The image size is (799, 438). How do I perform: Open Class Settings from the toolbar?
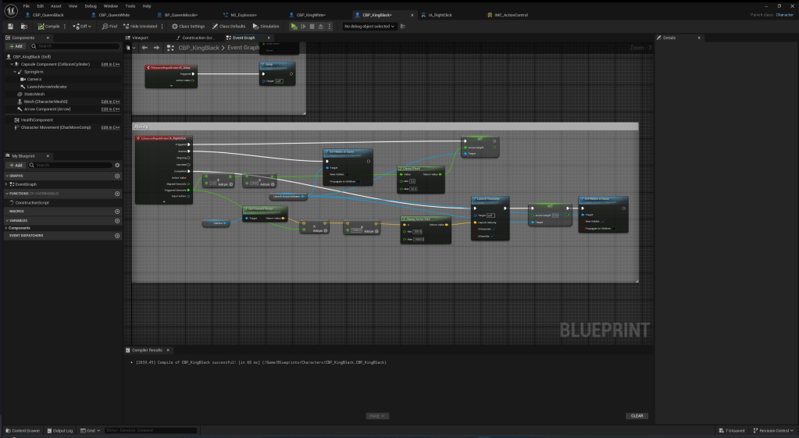[x=187, y=27]
